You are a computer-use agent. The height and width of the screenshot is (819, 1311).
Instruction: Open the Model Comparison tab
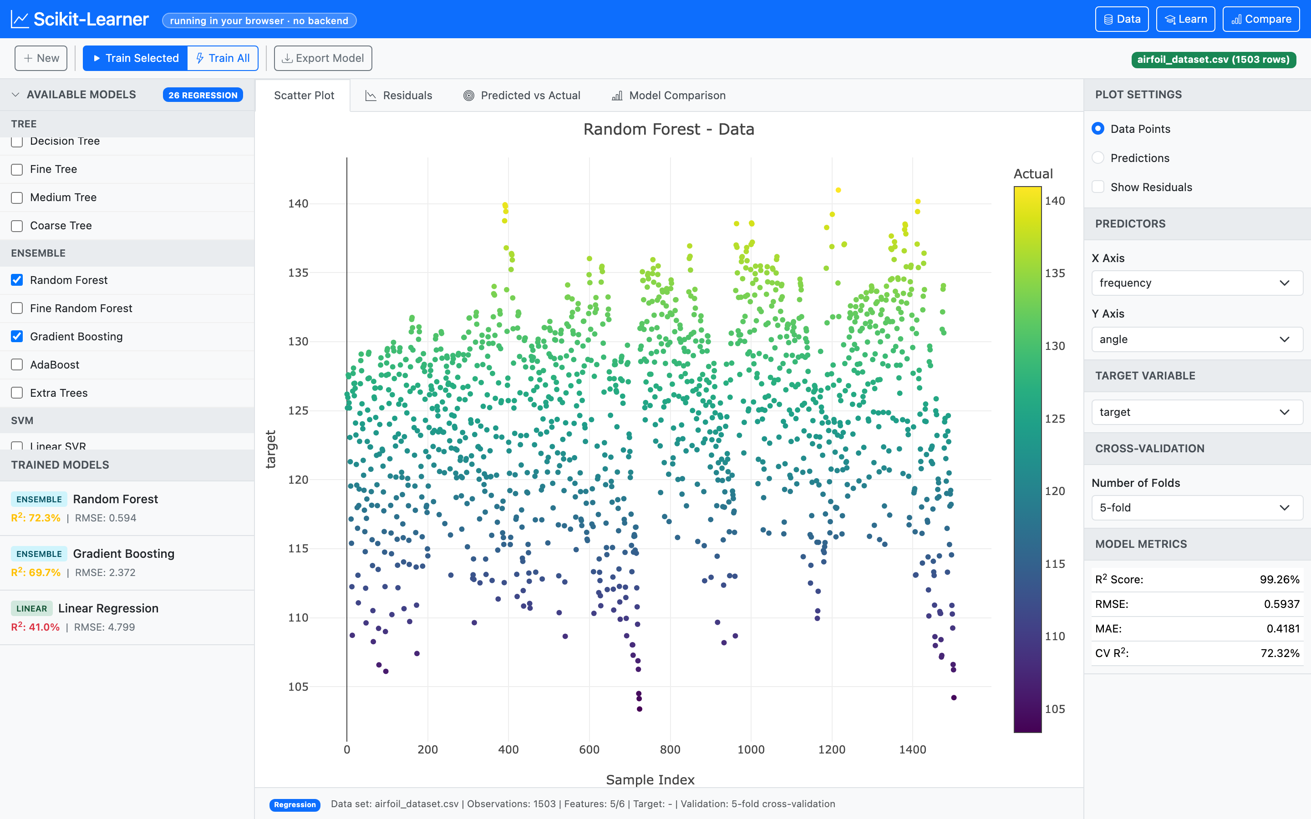(669, 96)
